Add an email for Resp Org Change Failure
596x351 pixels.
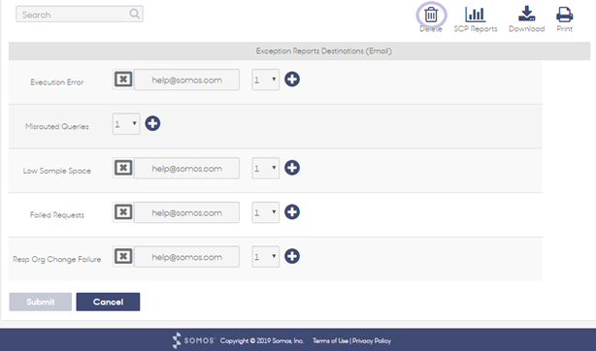292,256
